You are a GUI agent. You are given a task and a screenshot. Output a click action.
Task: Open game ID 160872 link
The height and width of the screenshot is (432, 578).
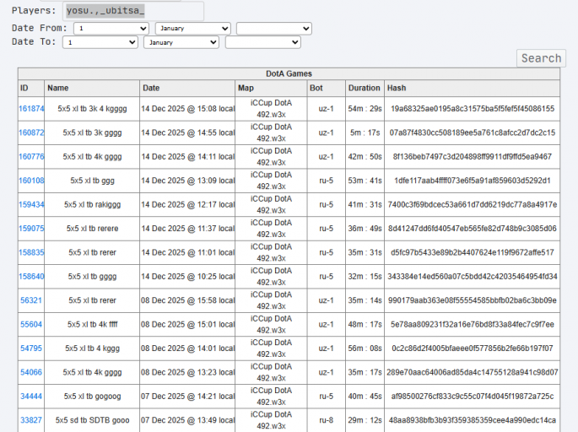(31, 132)
